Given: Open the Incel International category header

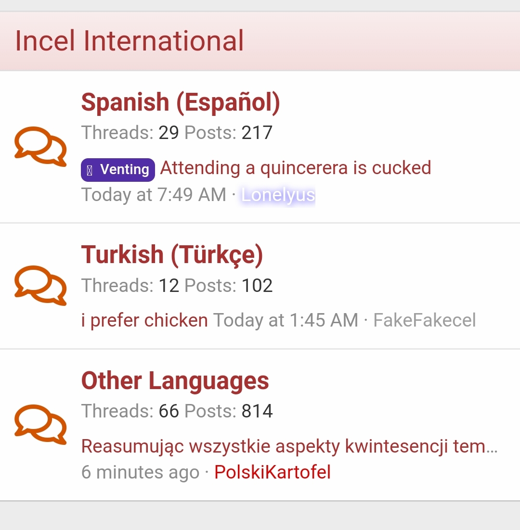Looking at the screenshot, I should click(x=130, y=41).
